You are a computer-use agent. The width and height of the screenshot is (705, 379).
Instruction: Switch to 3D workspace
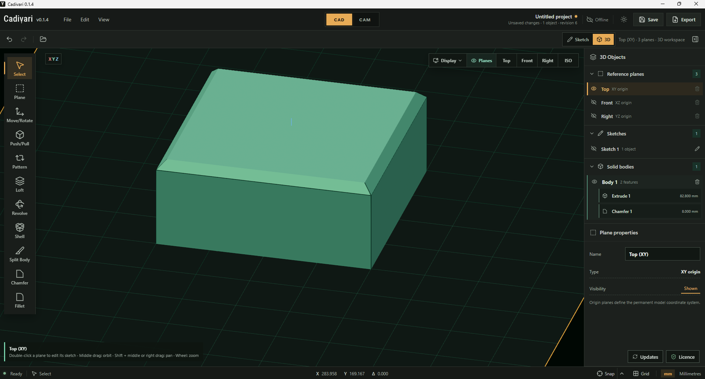click(603, 39)
